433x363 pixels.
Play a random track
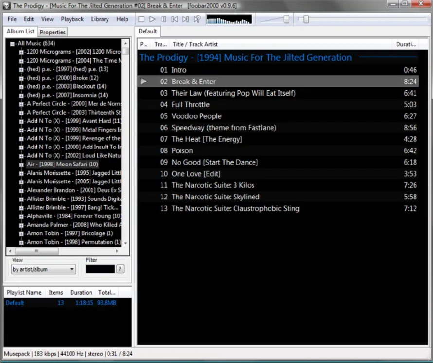tap(197, 19)
